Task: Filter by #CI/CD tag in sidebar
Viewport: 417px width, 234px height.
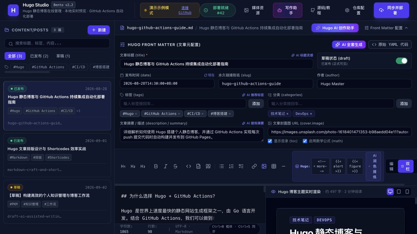Action: [79, 67]
